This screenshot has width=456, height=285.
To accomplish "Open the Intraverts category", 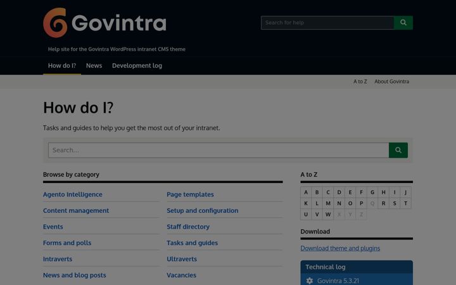I will (58, 259).
